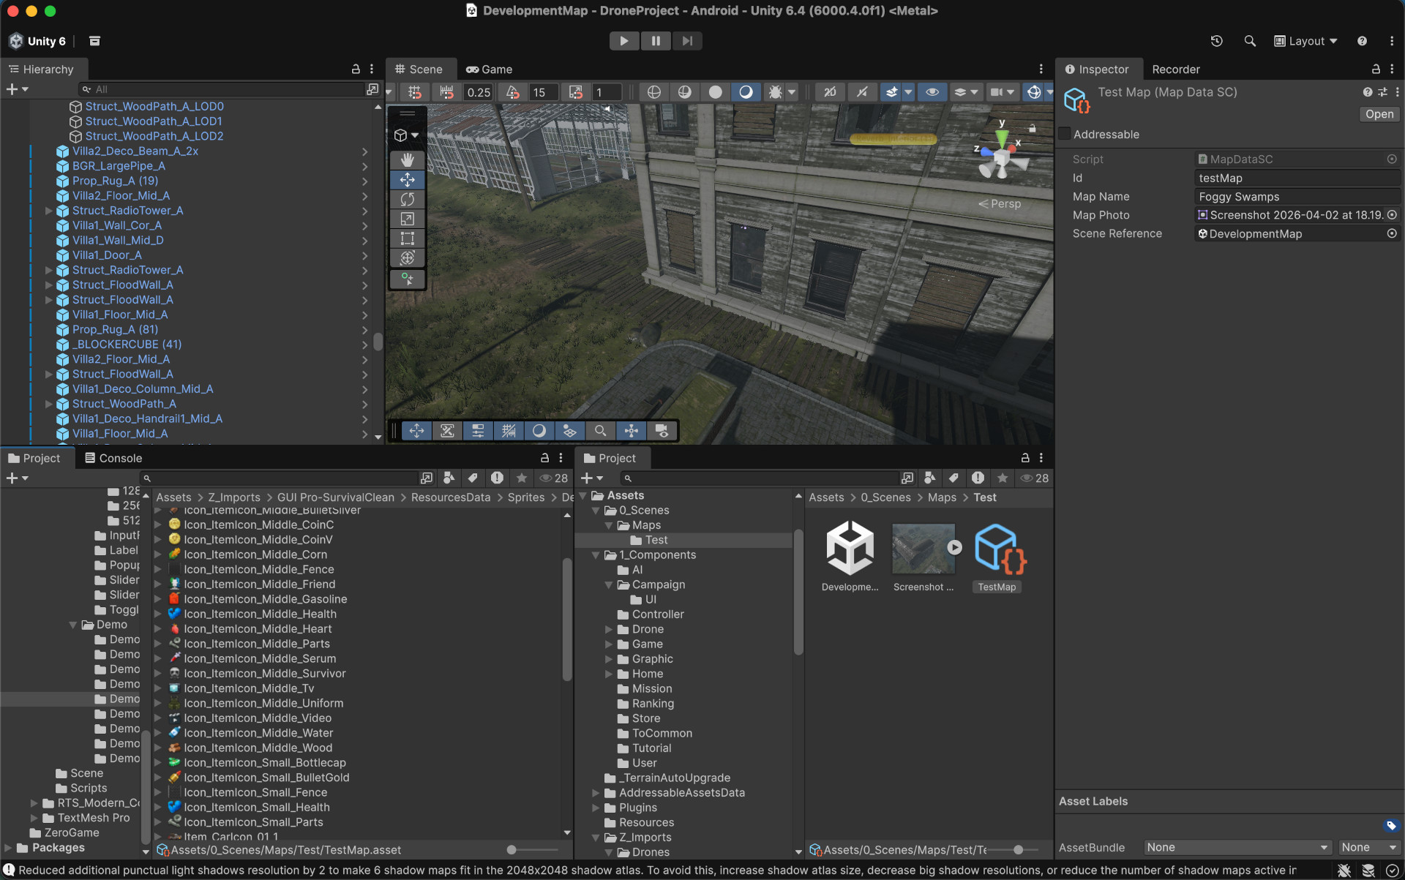Open the global search magnifier

click(x=1250, y=41)
